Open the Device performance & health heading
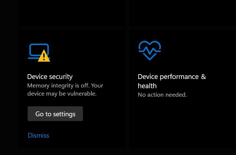236x155 pixels. click(172, 81)
